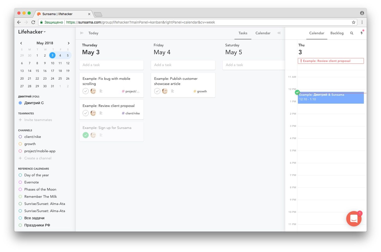Click assignee avatar on Publish customer showcase task
Screen dimensions: 381x252
point(165,91)
